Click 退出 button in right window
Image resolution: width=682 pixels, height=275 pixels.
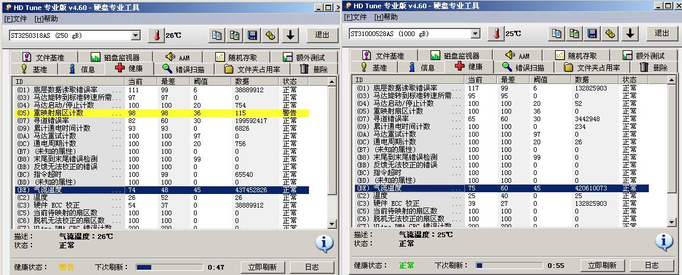tap(662, 33)
